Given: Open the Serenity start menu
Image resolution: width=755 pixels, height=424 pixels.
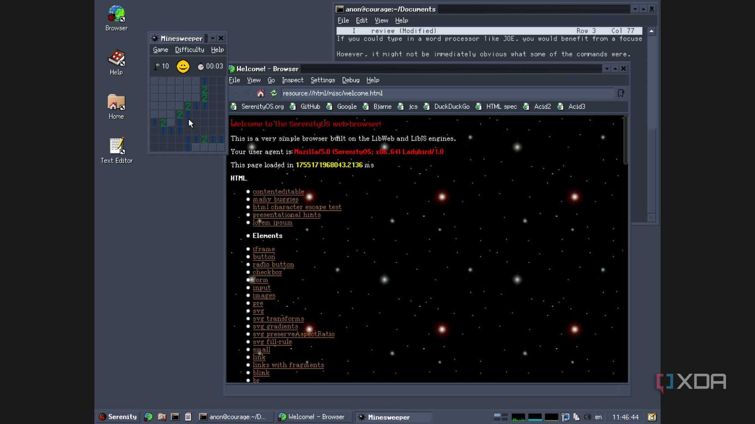Looking at the screenshot, I should pos(118,417).
